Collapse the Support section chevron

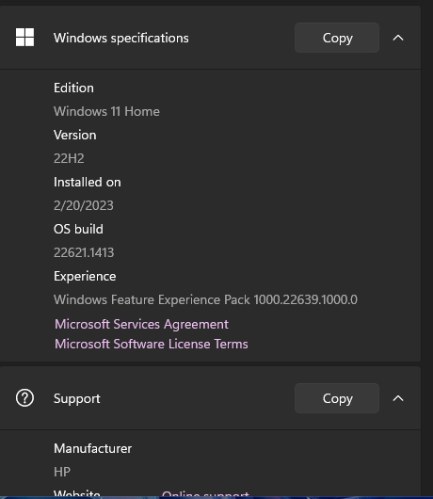pos(398,398)
